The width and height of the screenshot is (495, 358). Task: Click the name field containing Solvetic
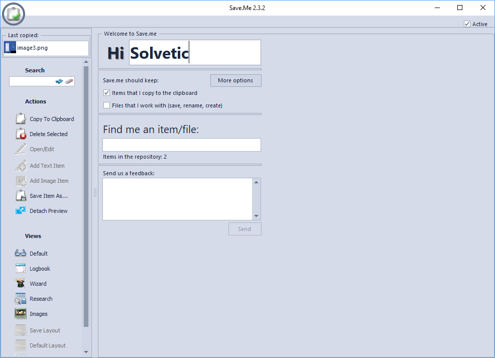[x=195, y=52]
